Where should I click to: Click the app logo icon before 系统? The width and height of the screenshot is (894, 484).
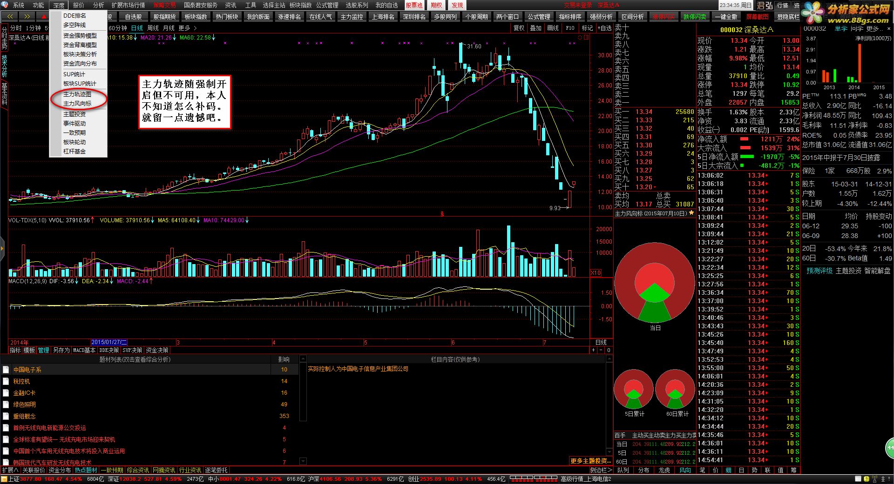pos(6,5)
